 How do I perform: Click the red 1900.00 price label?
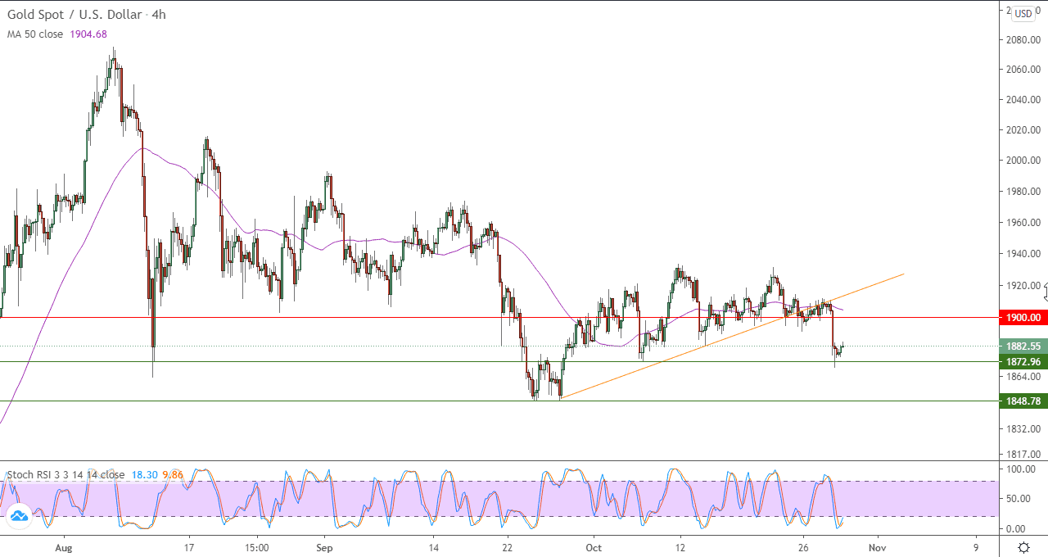click(x=1023, y=318)
